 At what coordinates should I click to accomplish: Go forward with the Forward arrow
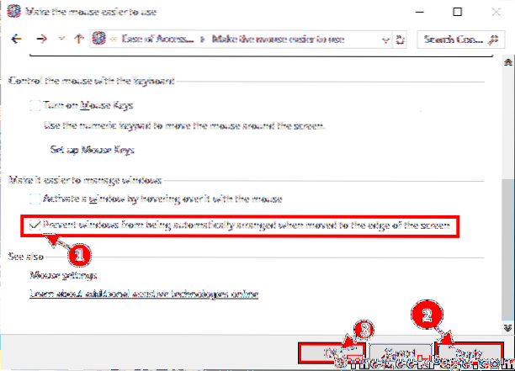click(x=41, y=40)
